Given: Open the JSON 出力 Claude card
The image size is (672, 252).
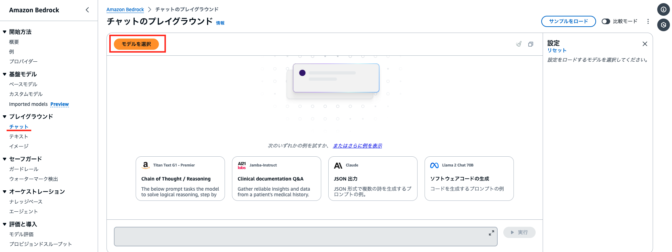Looking at the screenshot, I should point(373,178).
